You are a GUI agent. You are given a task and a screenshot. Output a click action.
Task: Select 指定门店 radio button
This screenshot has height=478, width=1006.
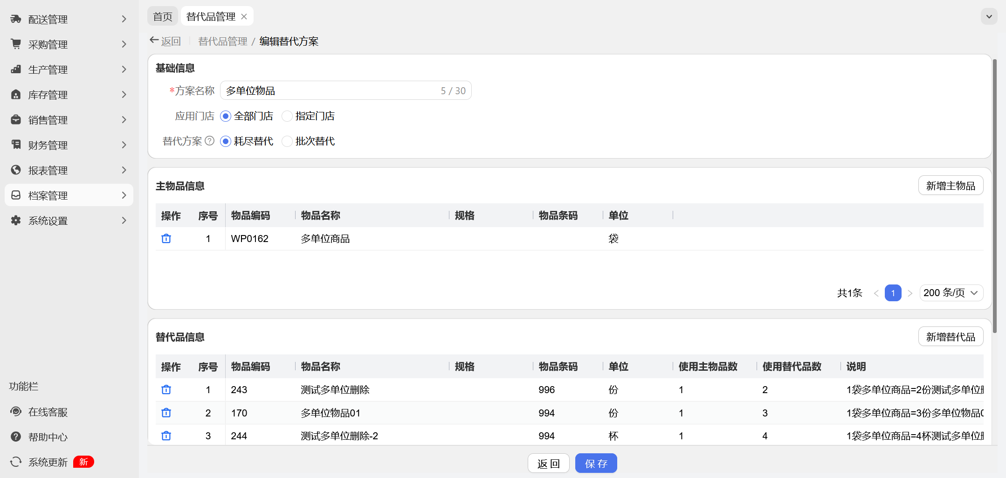tap(287, 116)
